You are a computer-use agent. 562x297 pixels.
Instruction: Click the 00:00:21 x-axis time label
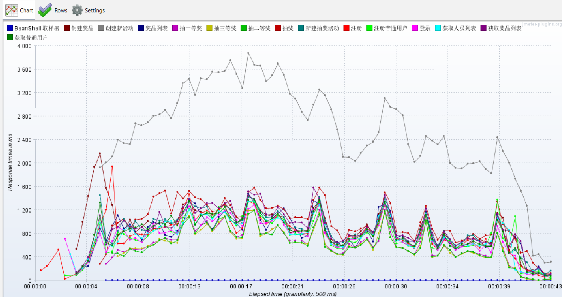click(293, 286)
